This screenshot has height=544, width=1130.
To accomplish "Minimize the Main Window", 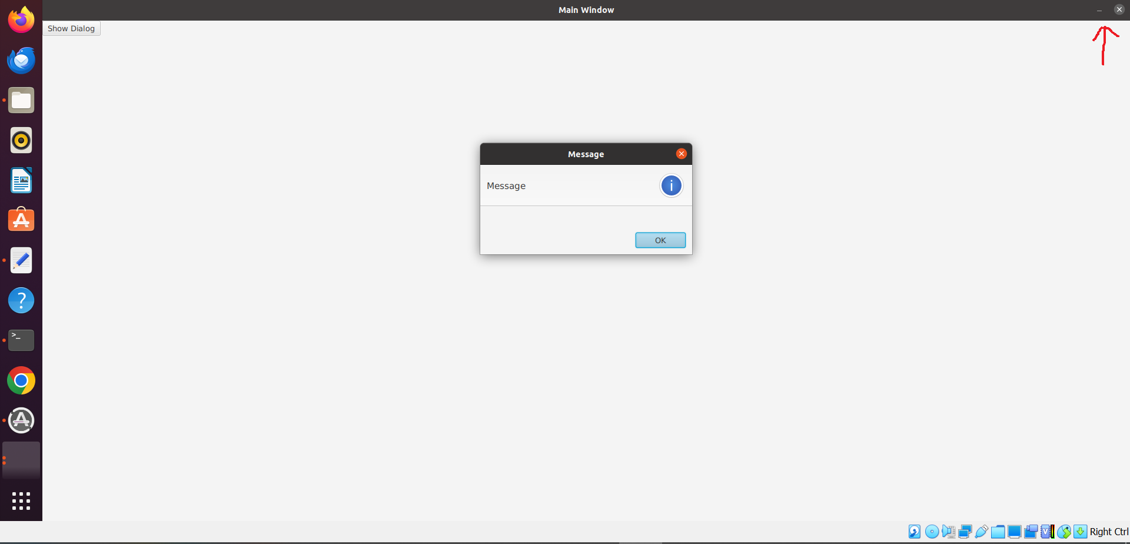I will [1099, 10].
